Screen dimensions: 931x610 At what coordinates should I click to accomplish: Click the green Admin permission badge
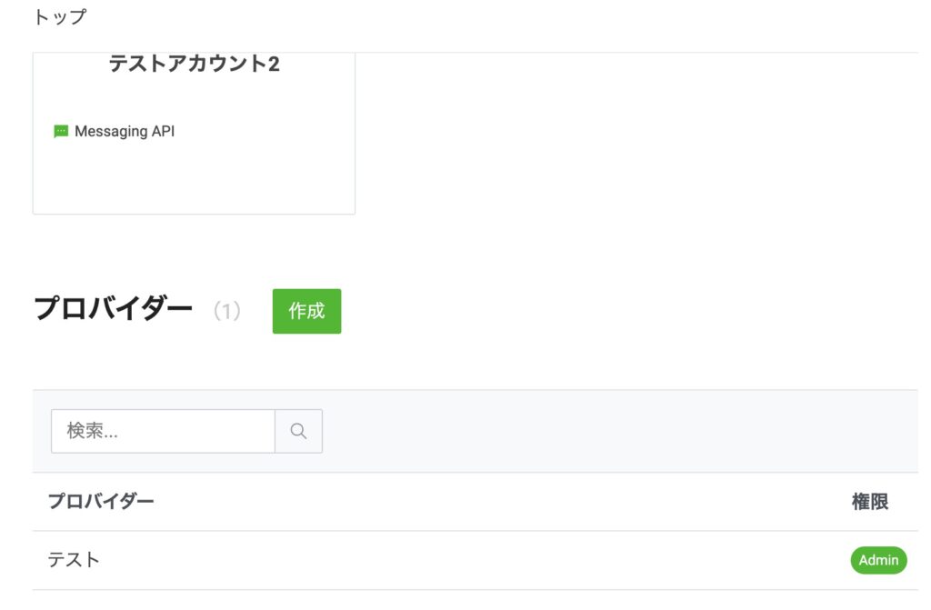pos(878,560)
